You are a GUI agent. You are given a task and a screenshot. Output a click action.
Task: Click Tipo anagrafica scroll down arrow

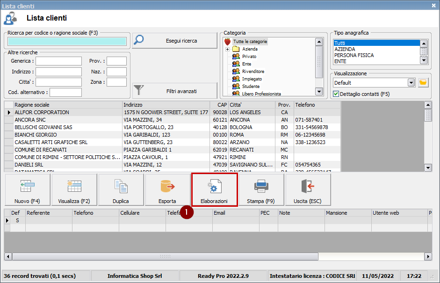pyautogui.click(x=424, y=60)
